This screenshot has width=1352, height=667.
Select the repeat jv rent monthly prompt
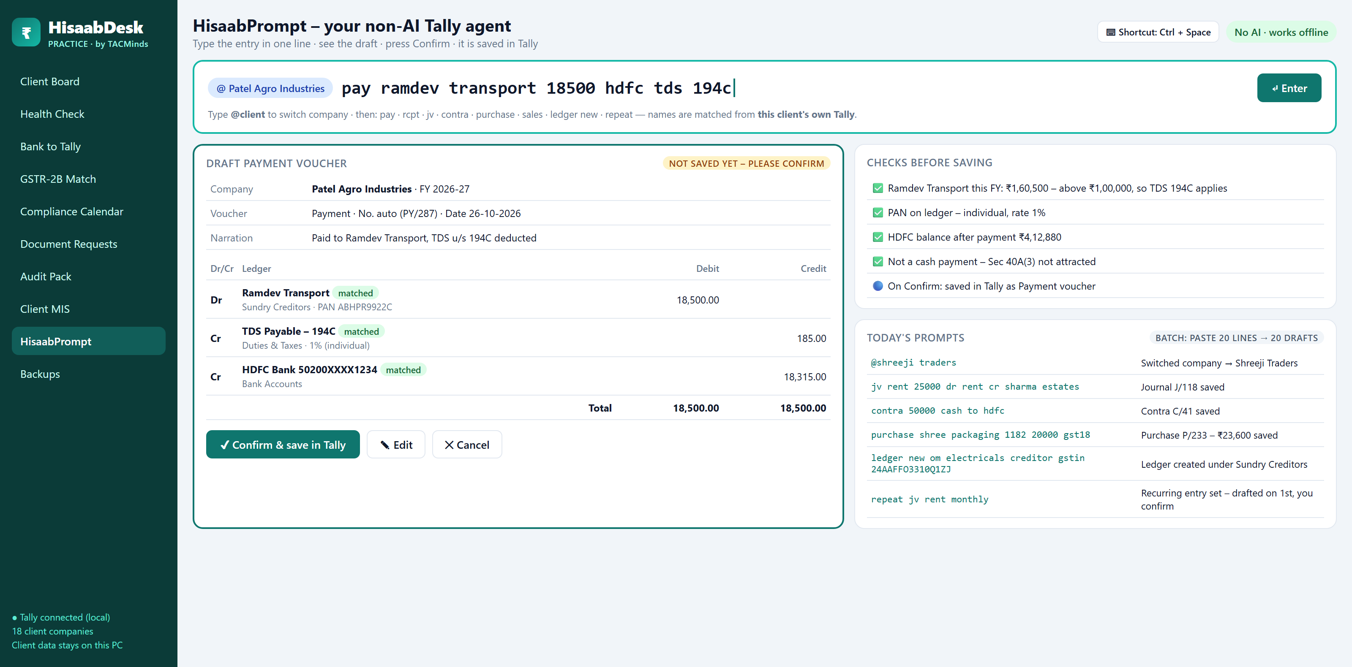(1095, 499)
